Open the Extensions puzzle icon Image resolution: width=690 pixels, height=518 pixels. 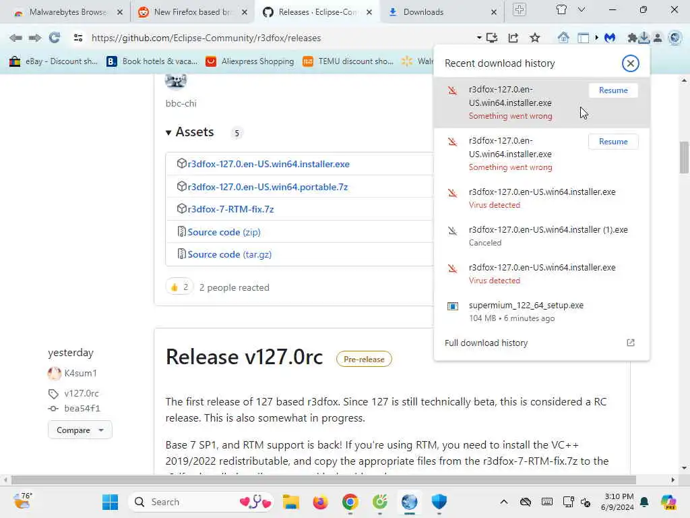(632, 38)
